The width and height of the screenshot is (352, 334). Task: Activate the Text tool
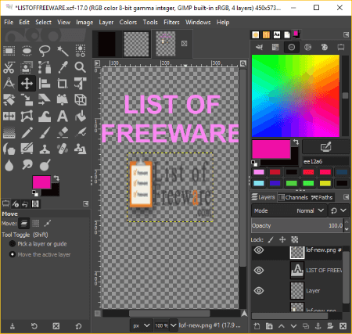[63, 117]
